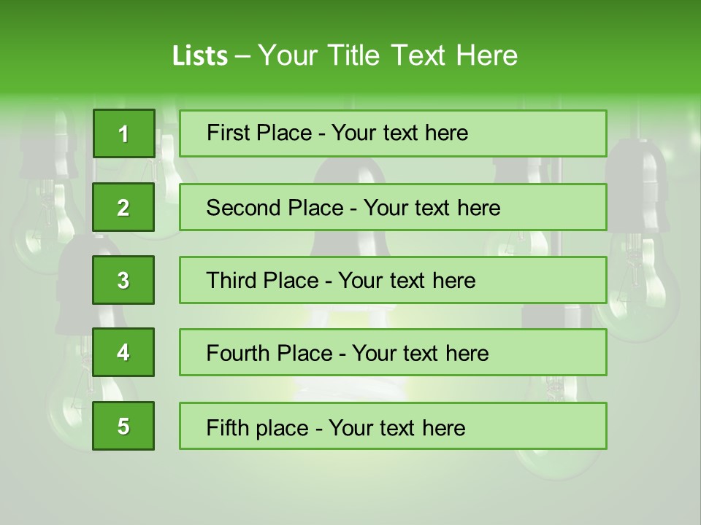The image size is (701, 525).
Task: Click the green header band background
Action: point(621,44)
